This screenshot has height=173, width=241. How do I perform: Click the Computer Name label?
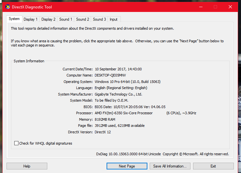tap(79, 75)
